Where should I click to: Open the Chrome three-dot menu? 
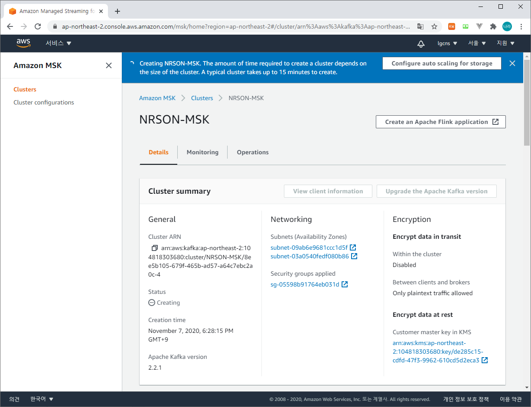pyautogui.click(x=521, y=26)
